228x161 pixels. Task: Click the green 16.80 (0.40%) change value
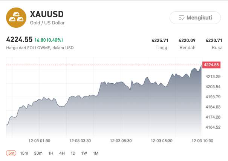click(49, 40)
